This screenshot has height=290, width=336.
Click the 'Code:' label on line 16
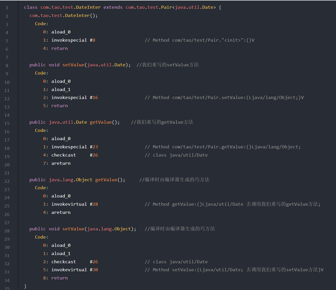[42, 131]
